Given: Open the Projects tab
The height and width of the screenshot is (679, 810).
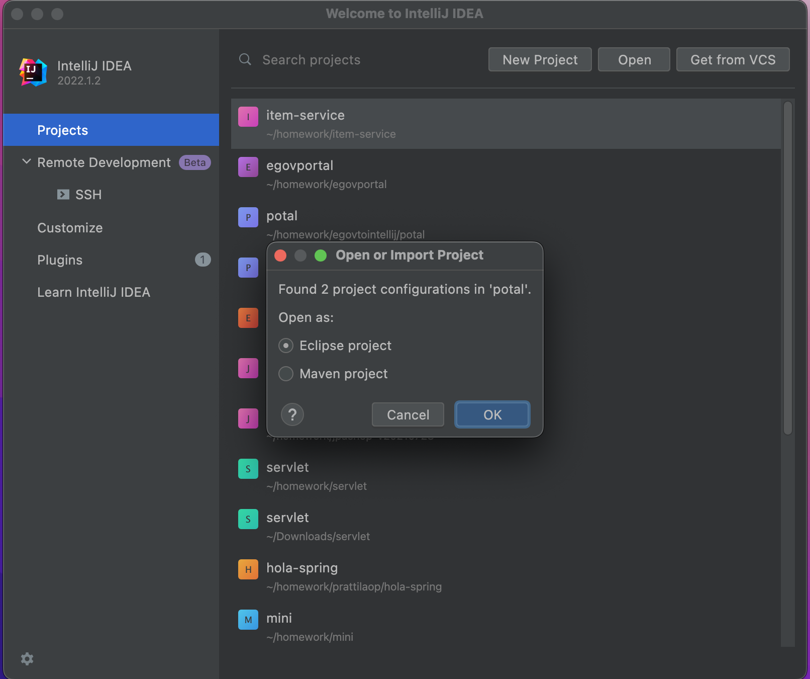Looking at the screenshot, I should point(111,130).
